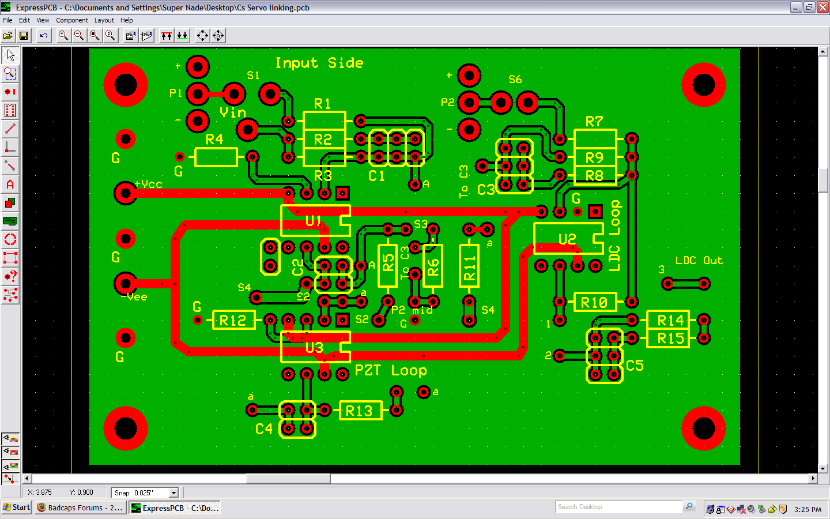Select the place rectangle tool
Screen dimensions: 830x519
[10, 203]
